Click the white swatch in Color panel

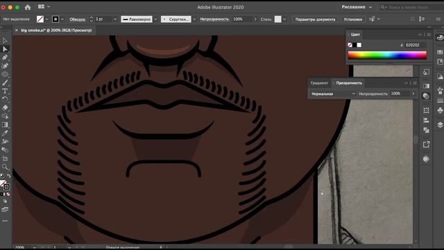pyautogui.click(x=359, y=45)
